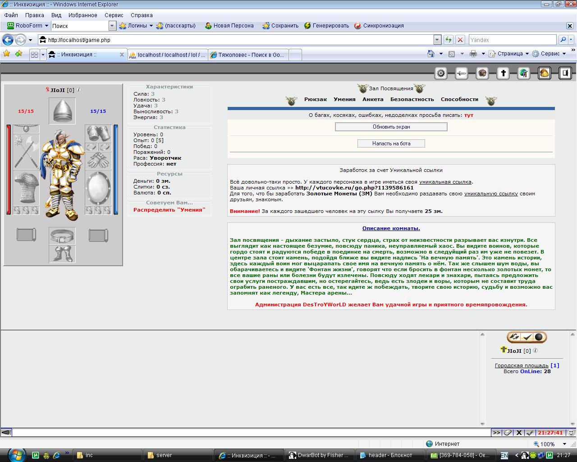
Task: Open quick tabs list dropdown arrow
Action: 43,55
